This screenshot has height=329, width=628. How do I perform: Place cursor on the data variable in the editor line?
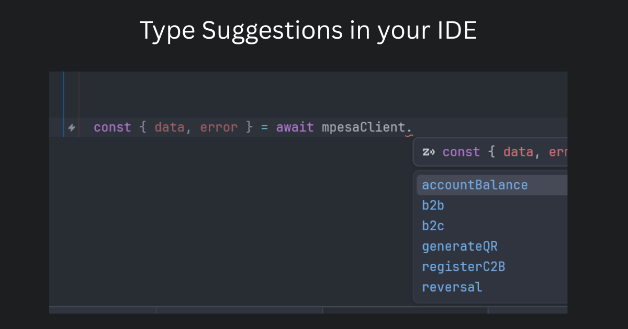[x=169, y=127]
